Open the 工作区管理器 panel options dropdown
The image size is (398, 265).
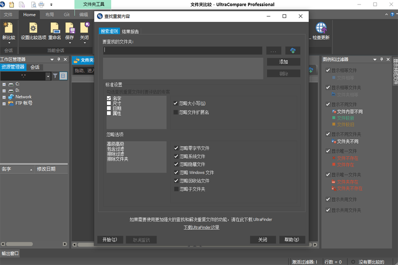52,59
